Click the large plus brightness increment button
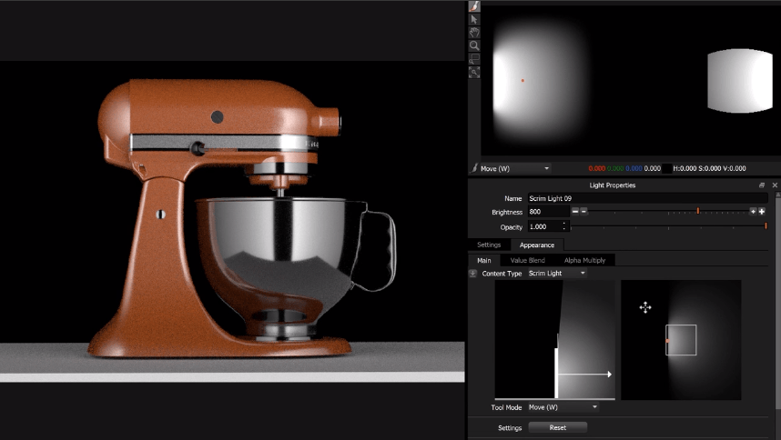 tap(762, 211)
